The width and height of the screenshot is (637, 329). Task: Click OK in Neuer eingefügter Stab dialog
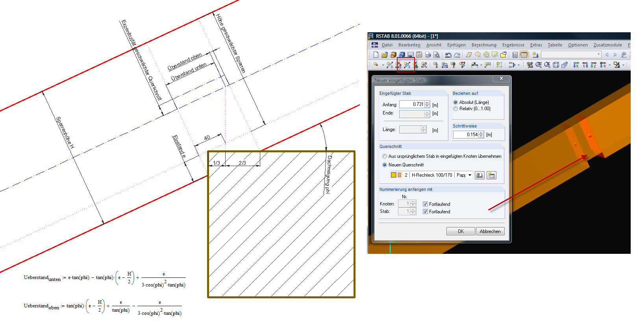pos(461,231)
